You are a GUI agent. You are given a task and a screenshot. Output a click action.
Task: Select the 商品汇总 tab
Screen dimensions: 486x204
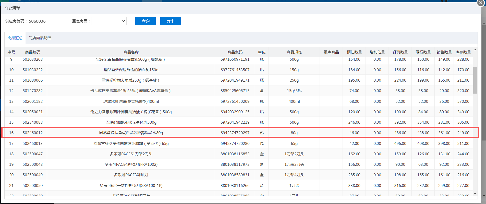coord(15,38)
